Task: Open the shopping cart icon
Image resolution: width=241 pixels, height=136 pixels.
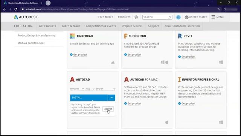Action: 136,17
